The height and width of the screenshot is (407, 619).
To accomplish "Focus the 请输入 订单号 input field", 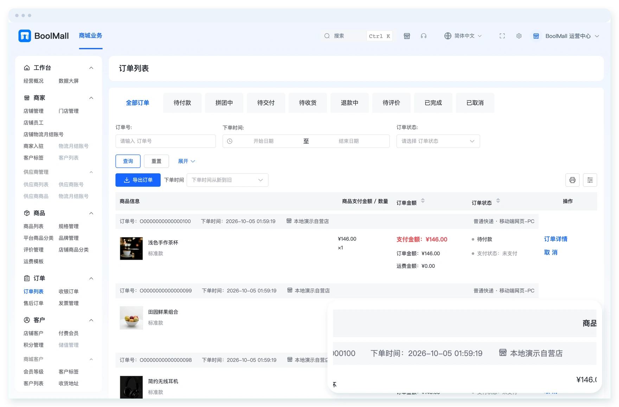I will click(166, 141).
